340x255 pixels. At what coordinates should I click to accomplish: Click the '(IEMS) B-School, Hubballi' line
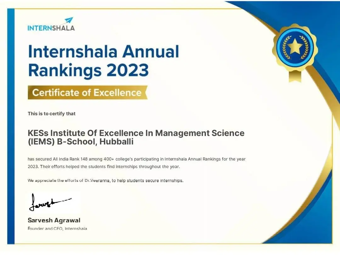(81, 142)
